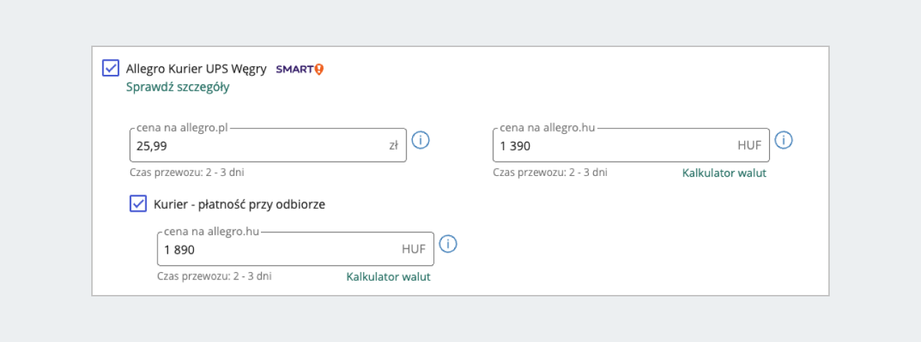Click the Czas przewozu text under 1 390 field

[550, 172]
